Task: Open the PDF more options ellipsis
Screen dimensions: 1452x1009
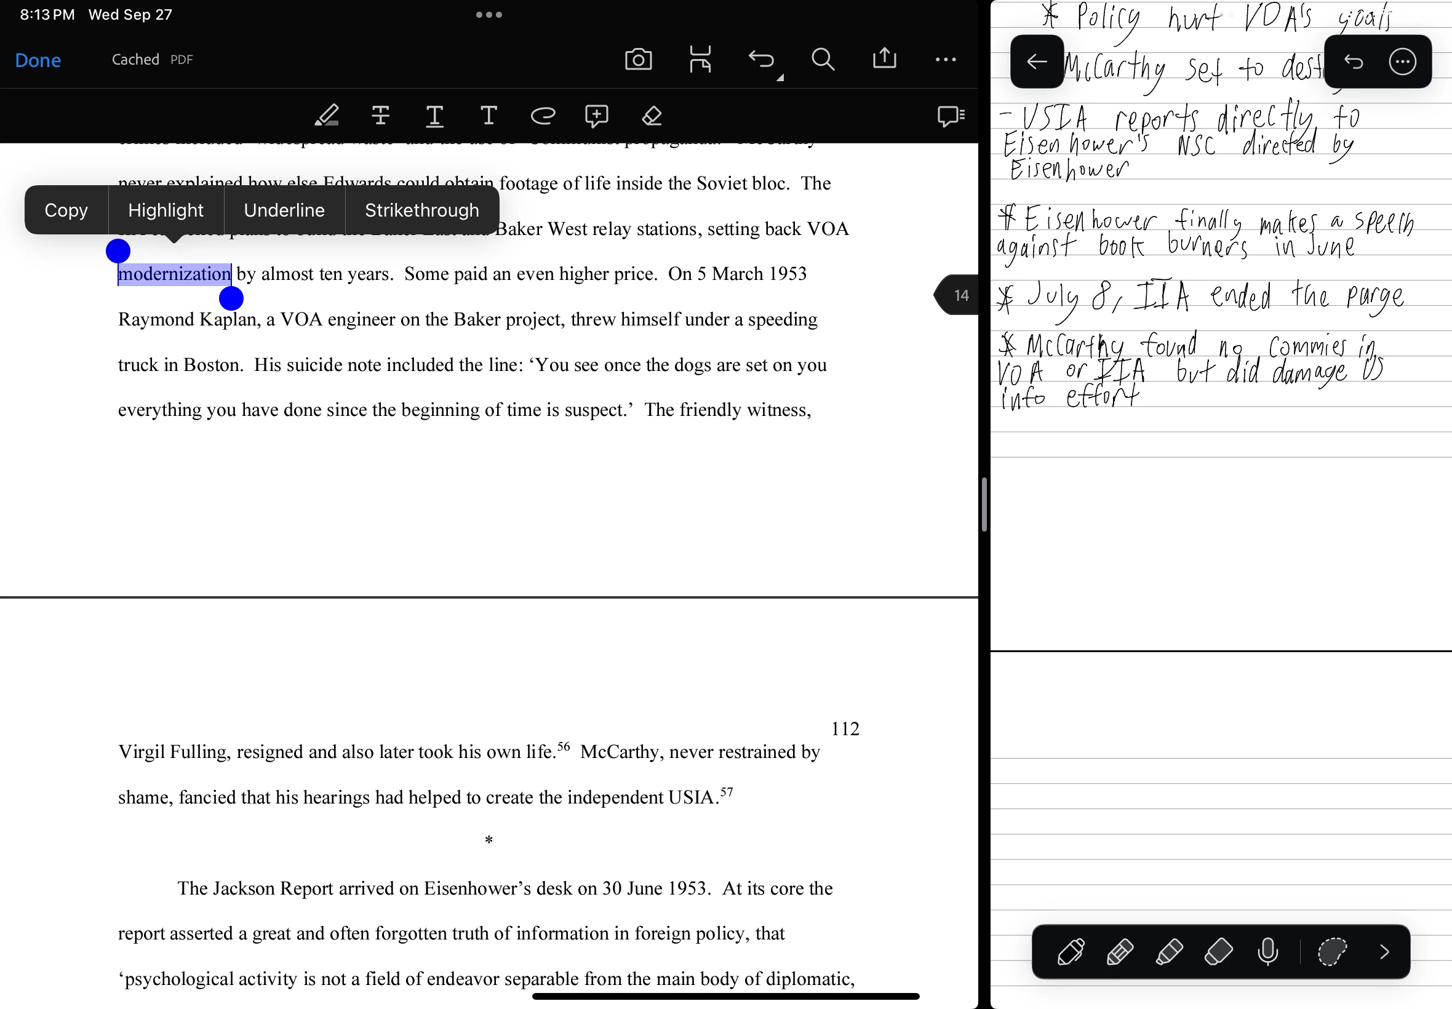Action: click(x=945, y=60)
